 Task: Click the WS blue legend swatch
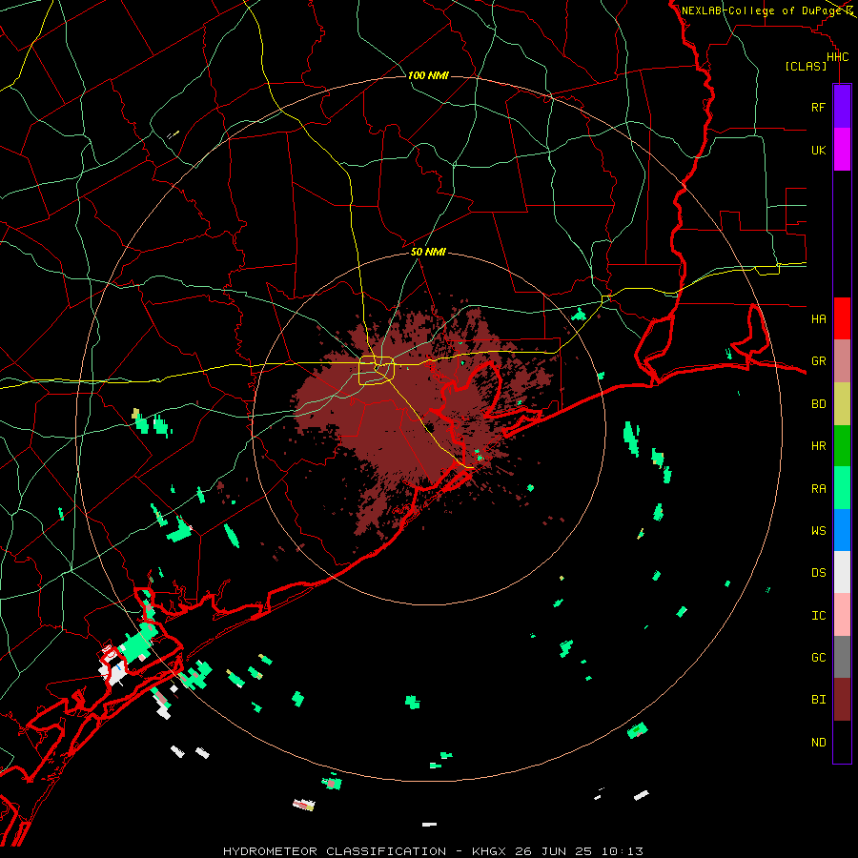[842, 530]
